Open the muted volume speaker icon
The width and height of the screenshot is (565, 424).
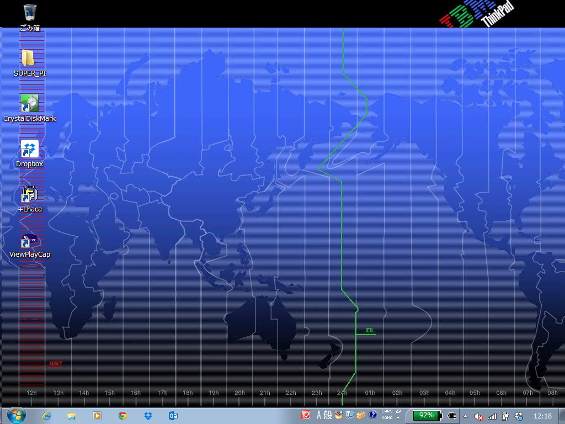pyautogui.click(x=478, y=416)
